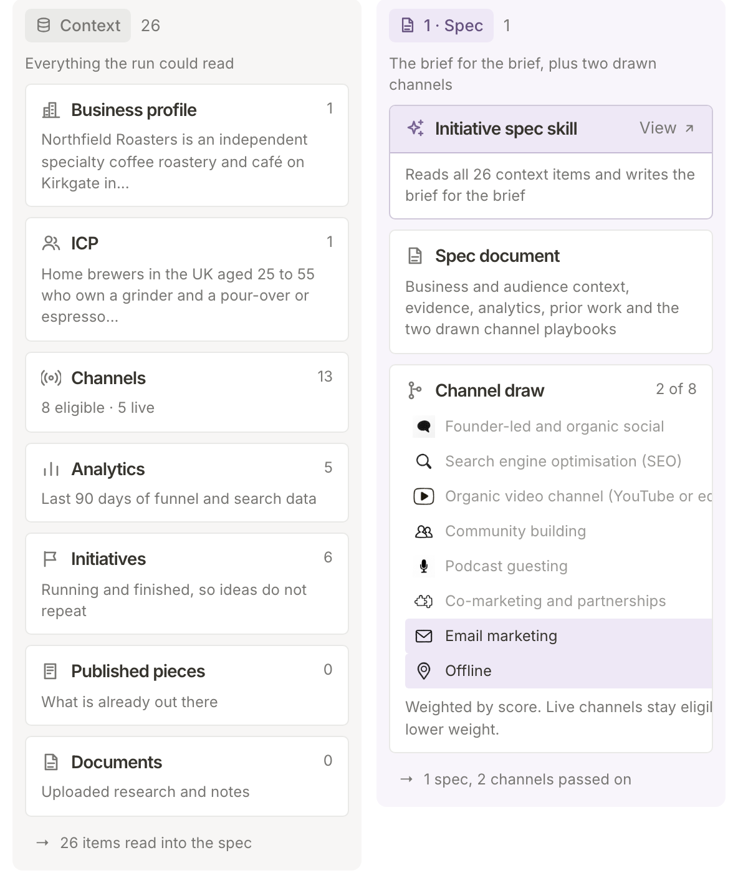Click 'Reads all 26 context items' description
The image size is (738, 873).
[550, 185]
